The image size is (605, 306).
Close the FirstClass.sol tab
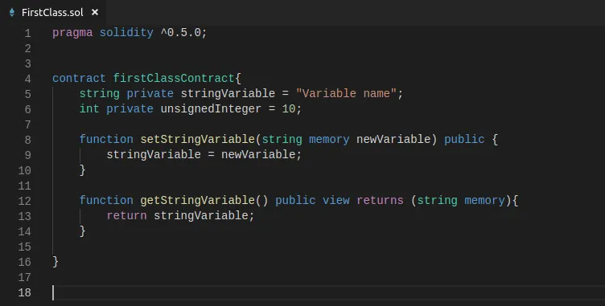(95, 12)
